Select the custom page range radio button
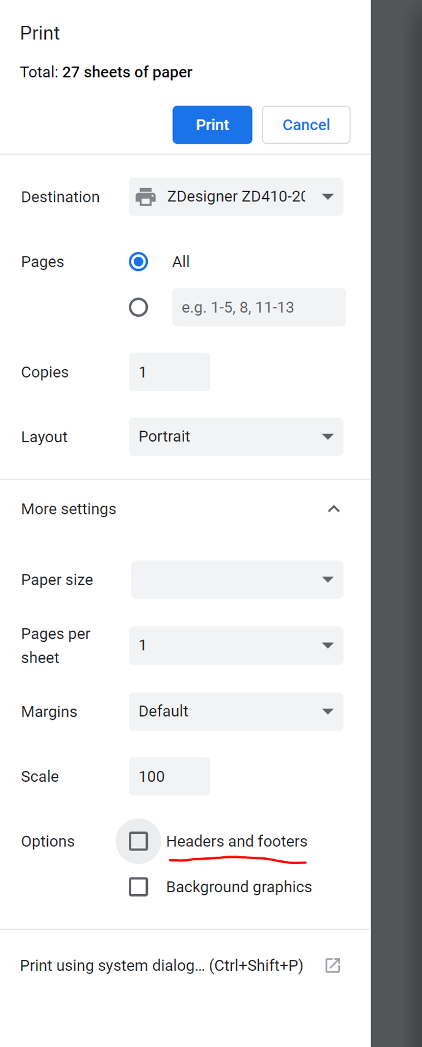 139,307
